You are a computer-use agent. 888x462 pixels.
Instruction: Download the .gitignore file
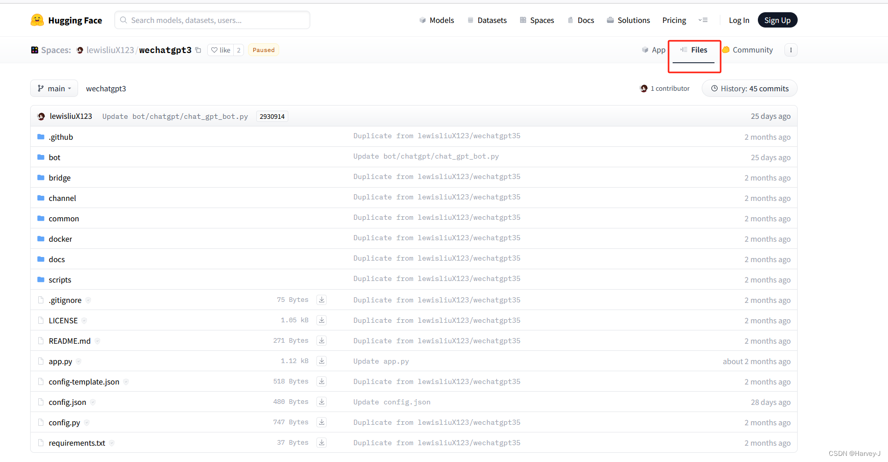(322, 300)
